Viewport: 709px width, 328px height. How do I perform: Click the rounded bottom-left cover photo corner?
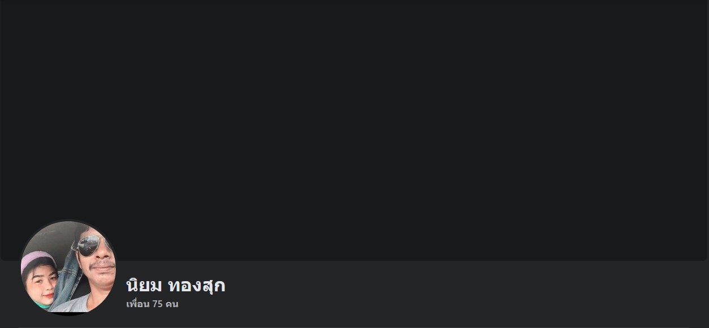pyautogui.click(x=3, y=258)
